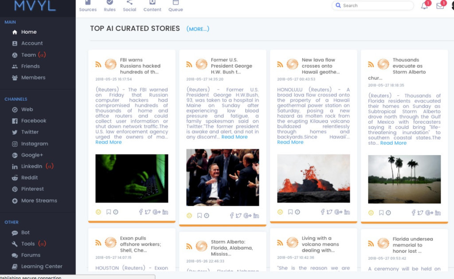Screen dimensions: 454x279
Task: Share the lava flow story on Facebook
Action: [x=322, y=212]
